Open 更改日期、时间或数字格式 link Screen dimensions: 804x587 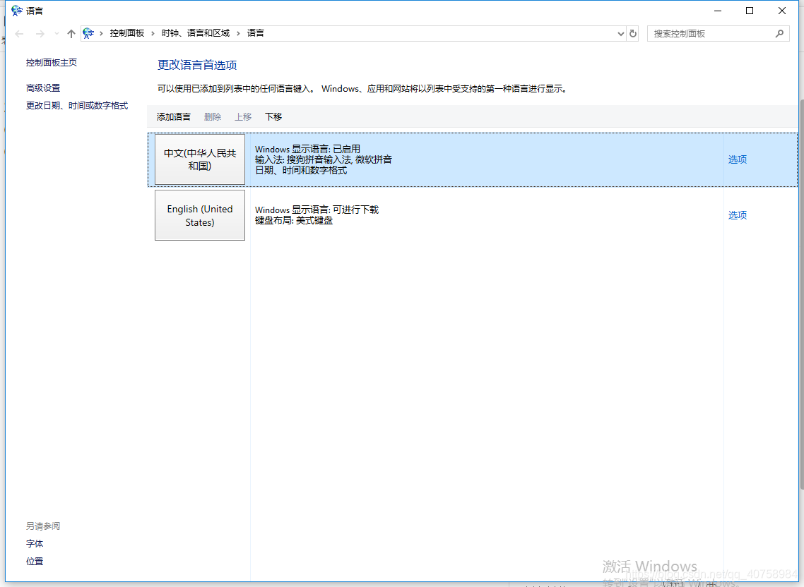pos(77,106)
